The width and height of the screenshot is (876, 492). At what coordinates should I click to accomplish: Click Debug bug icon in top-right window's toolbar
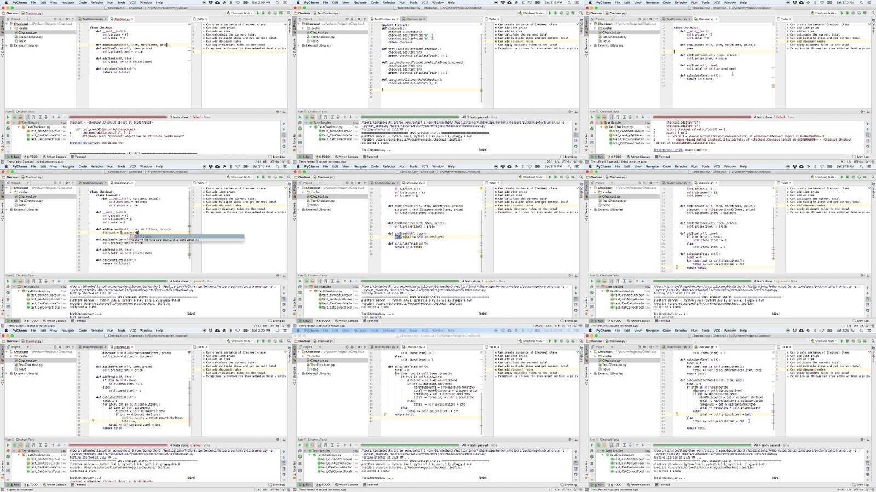(846, 13)
